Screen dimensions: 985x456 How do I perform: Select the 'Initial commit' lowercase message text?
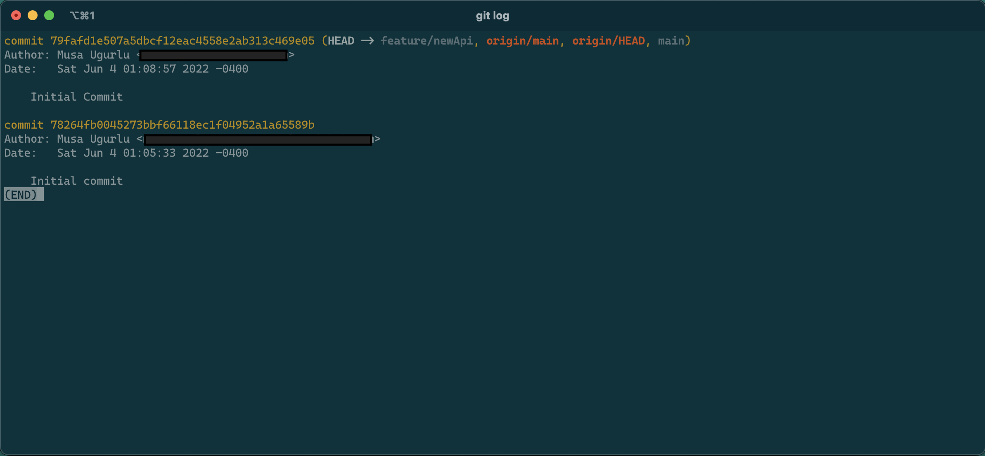click(77, 181)
